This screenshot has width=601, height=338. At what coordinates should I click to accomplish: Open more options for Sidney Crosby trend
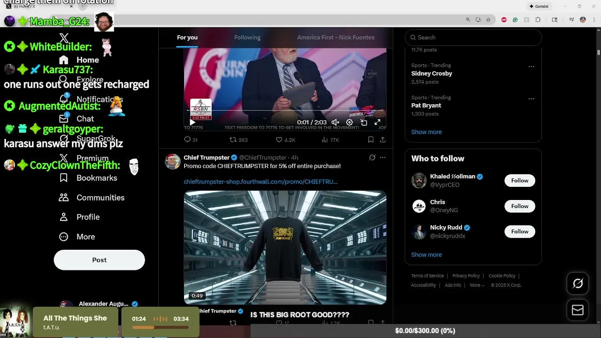(x=532, y=67)
